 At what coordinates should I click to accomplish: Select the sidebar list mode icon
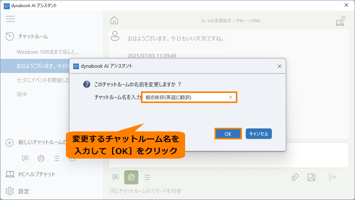[x=57, y=158]
